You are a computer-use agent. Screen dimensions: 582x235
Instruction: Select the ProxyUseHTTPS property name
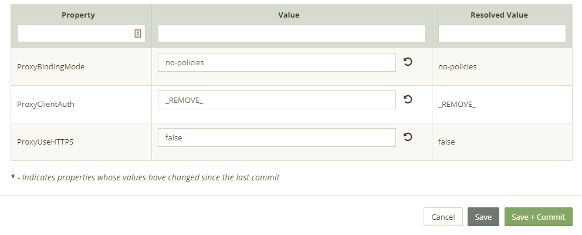45,142
